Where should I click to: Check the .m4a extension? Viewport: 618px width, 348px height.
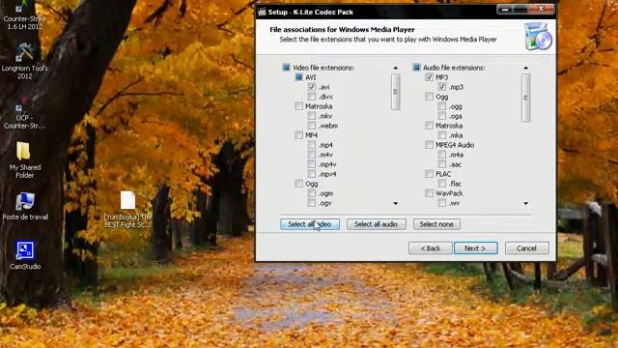(442, 155)
